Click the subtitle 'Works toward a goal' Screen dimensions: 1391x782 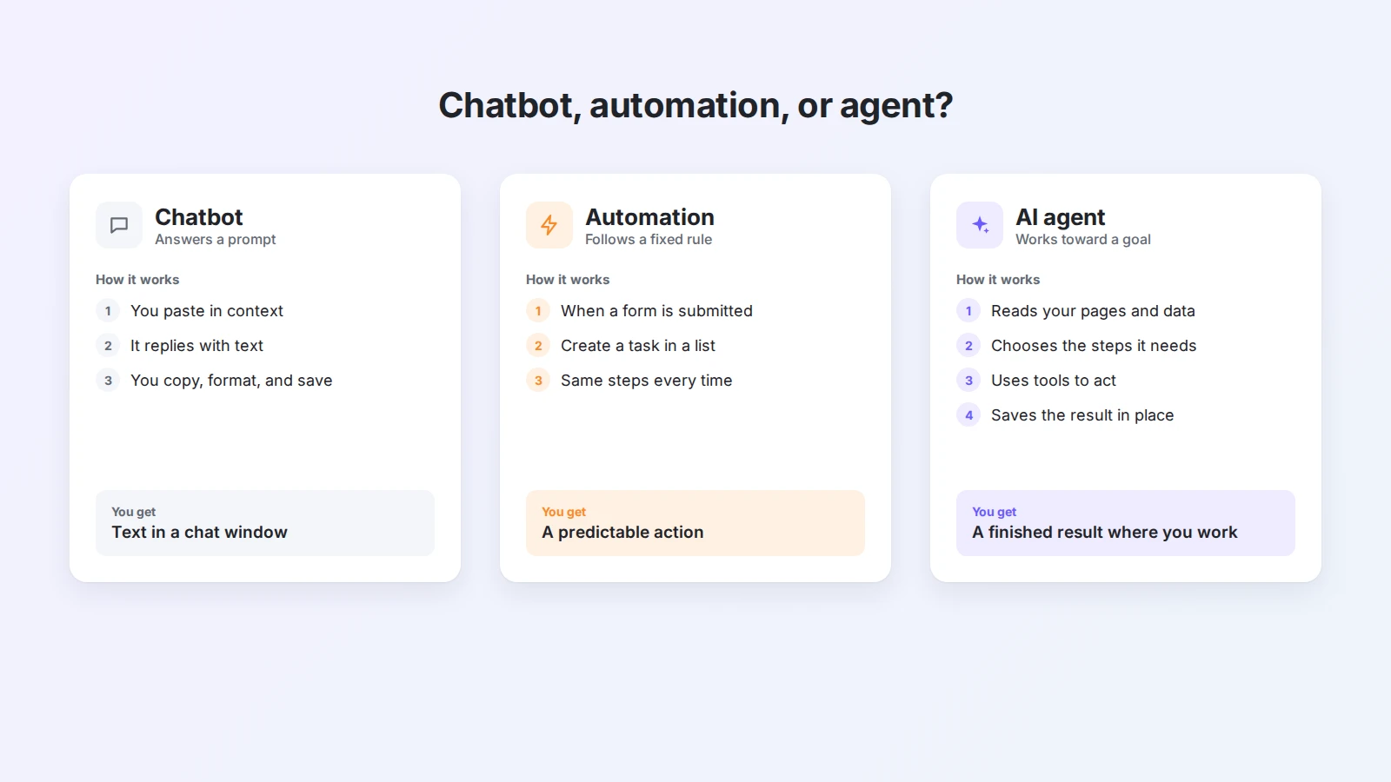click(1083, 240)
